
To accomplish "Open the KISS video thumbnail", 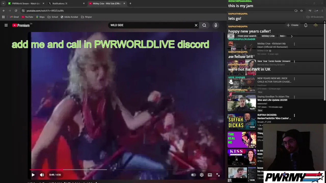I will click(x=242, y=157).
